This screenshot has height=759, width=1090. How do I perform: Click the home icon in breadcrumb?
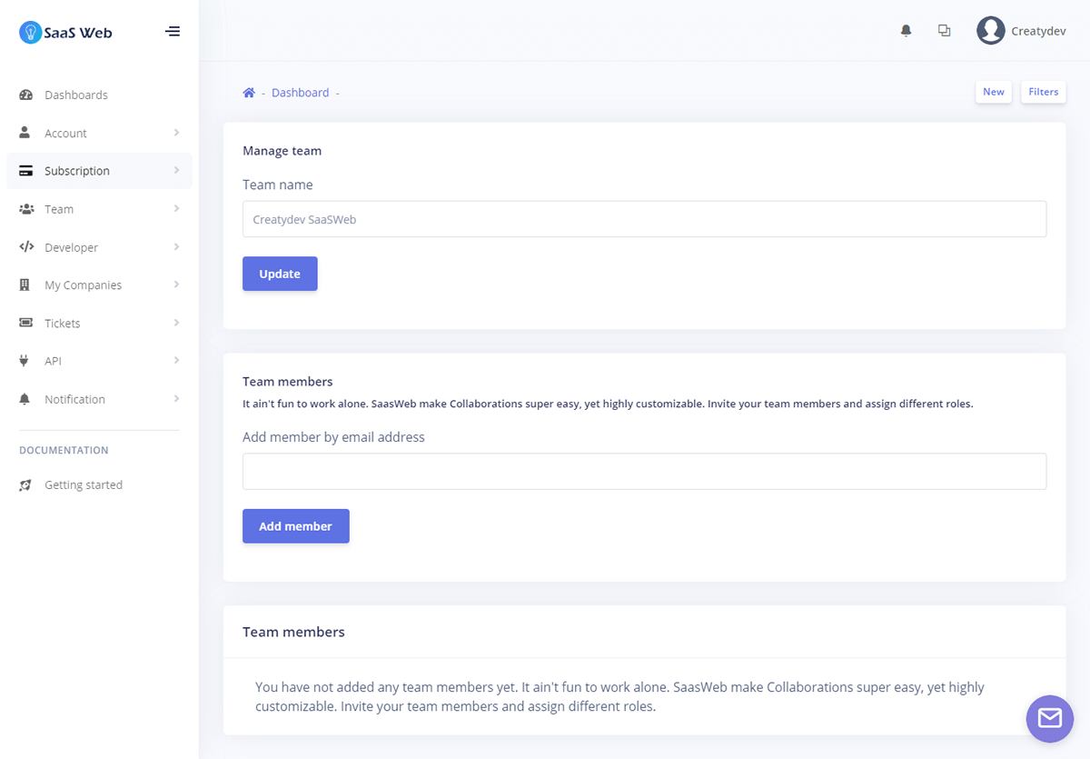tap(249, 93)
